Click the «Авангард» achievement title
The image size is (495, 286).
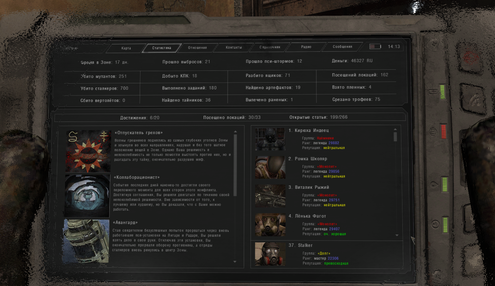pos(125,222)
